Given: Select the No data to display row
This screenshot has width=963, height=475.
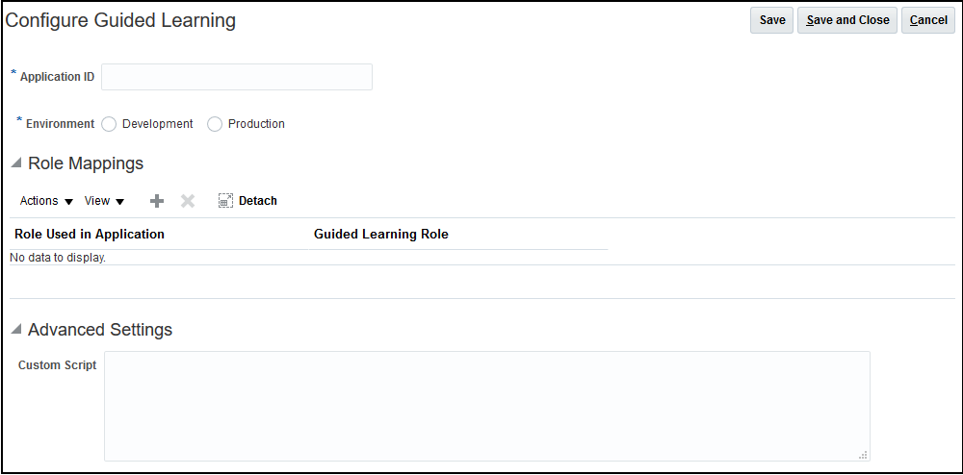Looking at the screenshot, I should point(58,258).
